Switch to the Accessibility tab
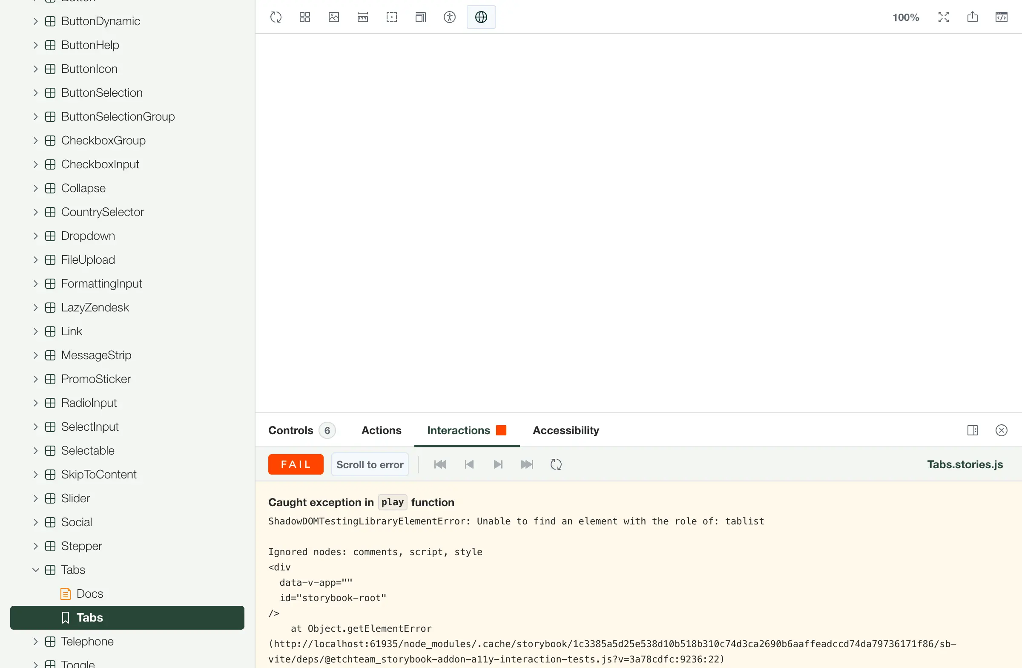The width and height of the screenshot is (1022, 668). tap(566, 430)
